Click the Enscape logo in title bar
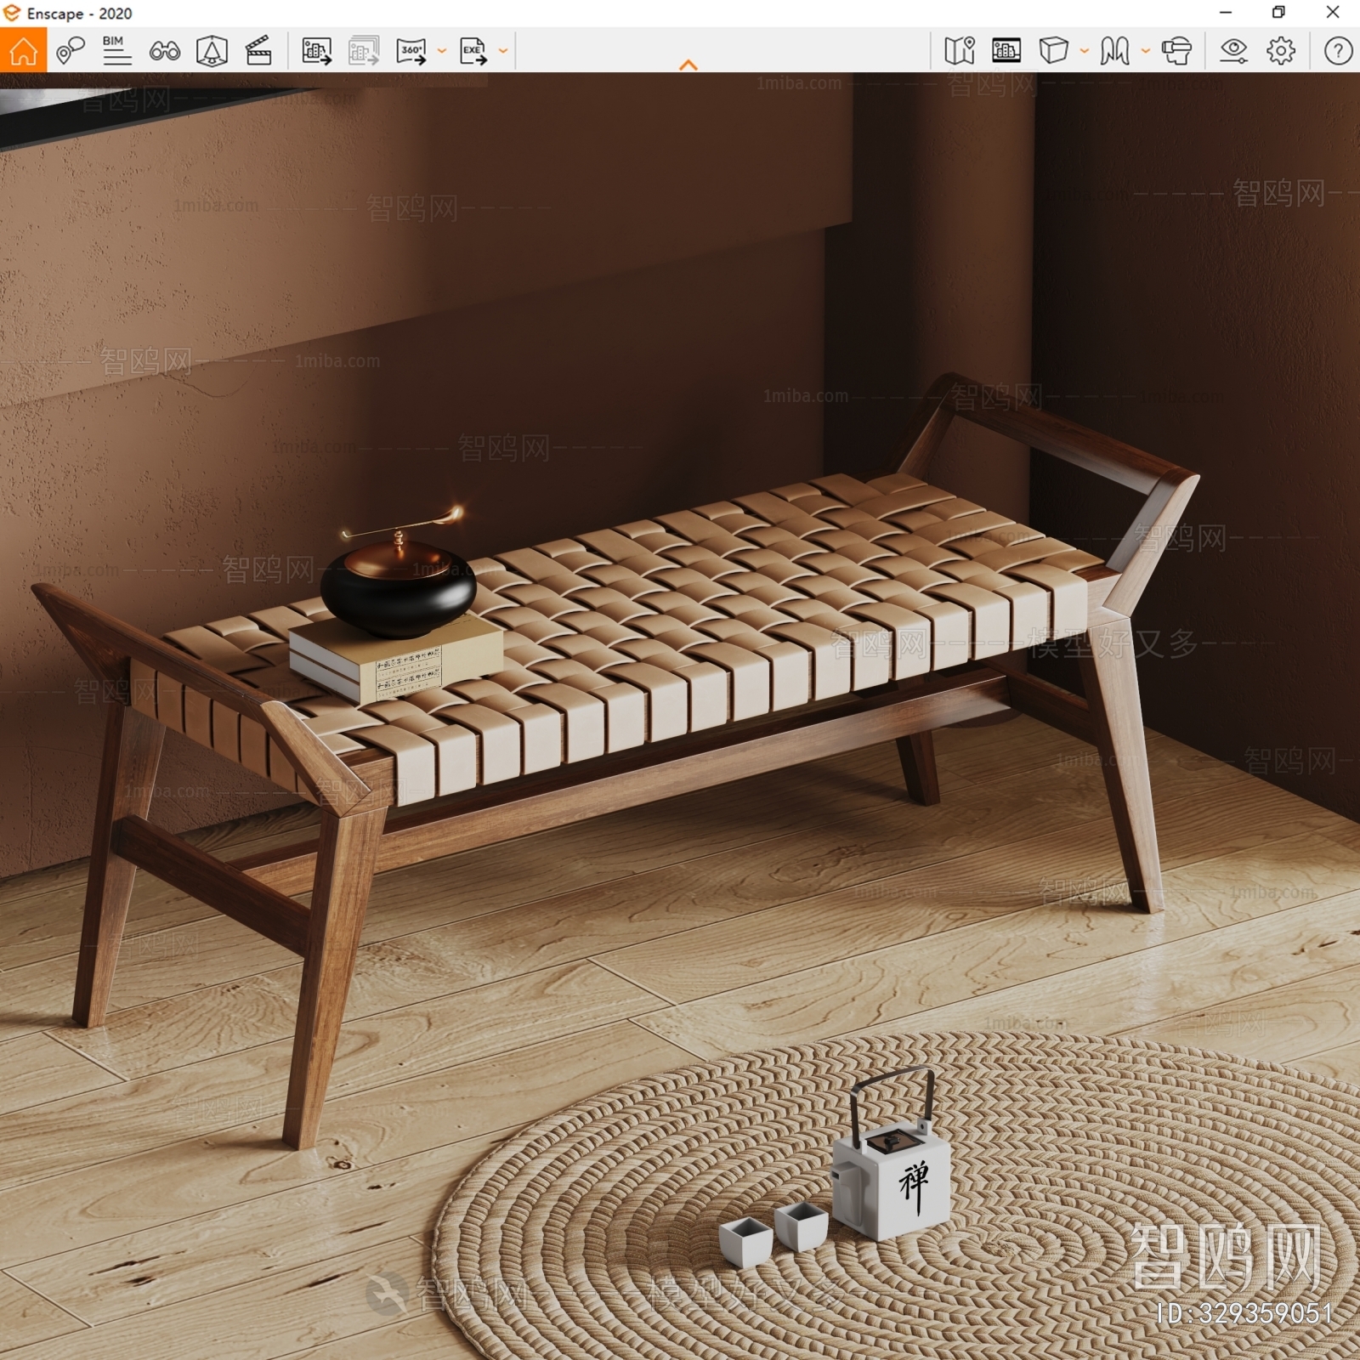This screenshot has width=1360, height=1360. click(12, 13)
